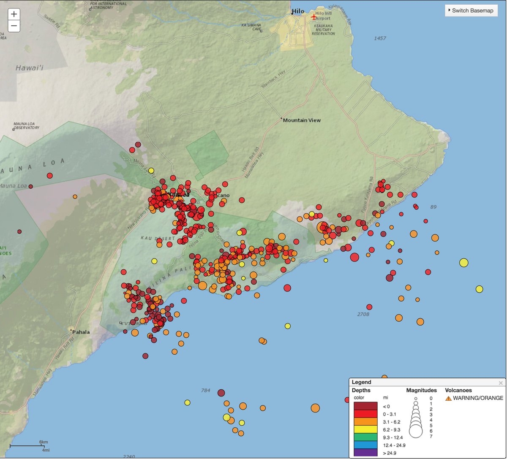507x459 pixels.
Task: Click the yellow quake marker on Mauna Loa Rd
Action: 151,171
